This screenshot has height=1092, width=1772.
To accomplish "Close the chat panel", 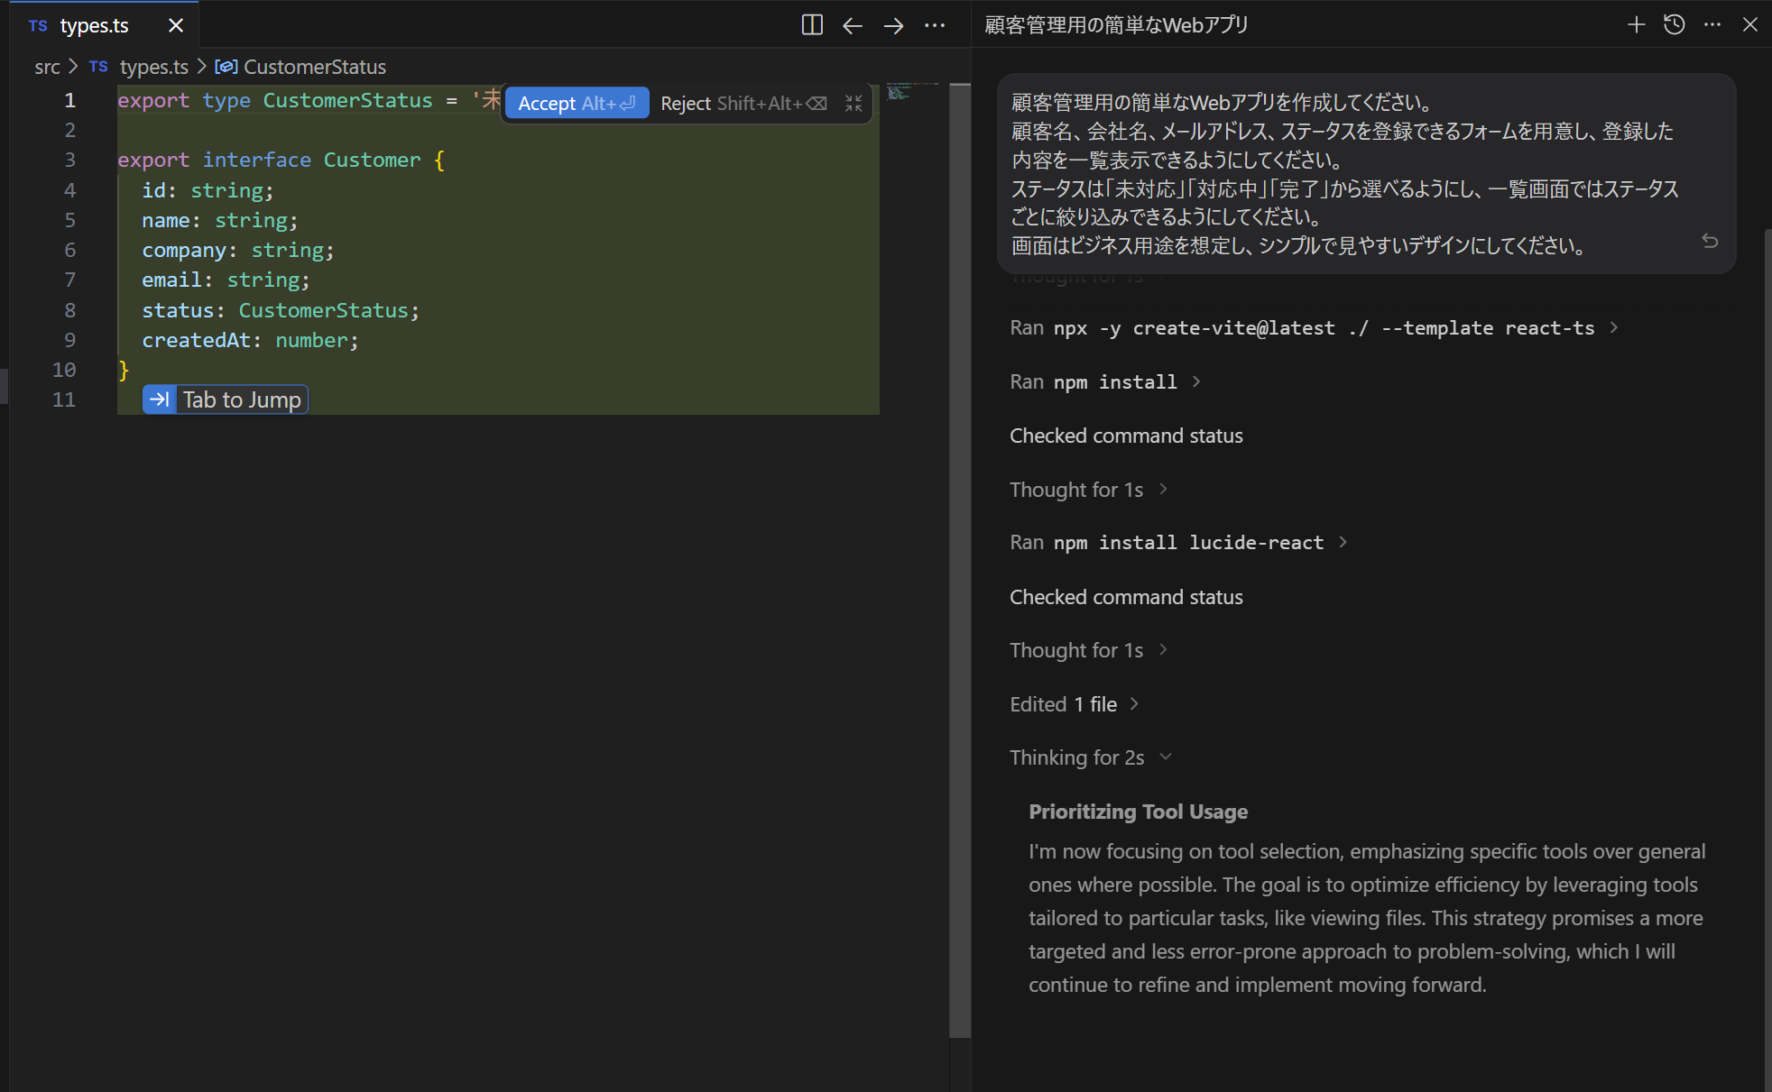I will pos(1750,24).
